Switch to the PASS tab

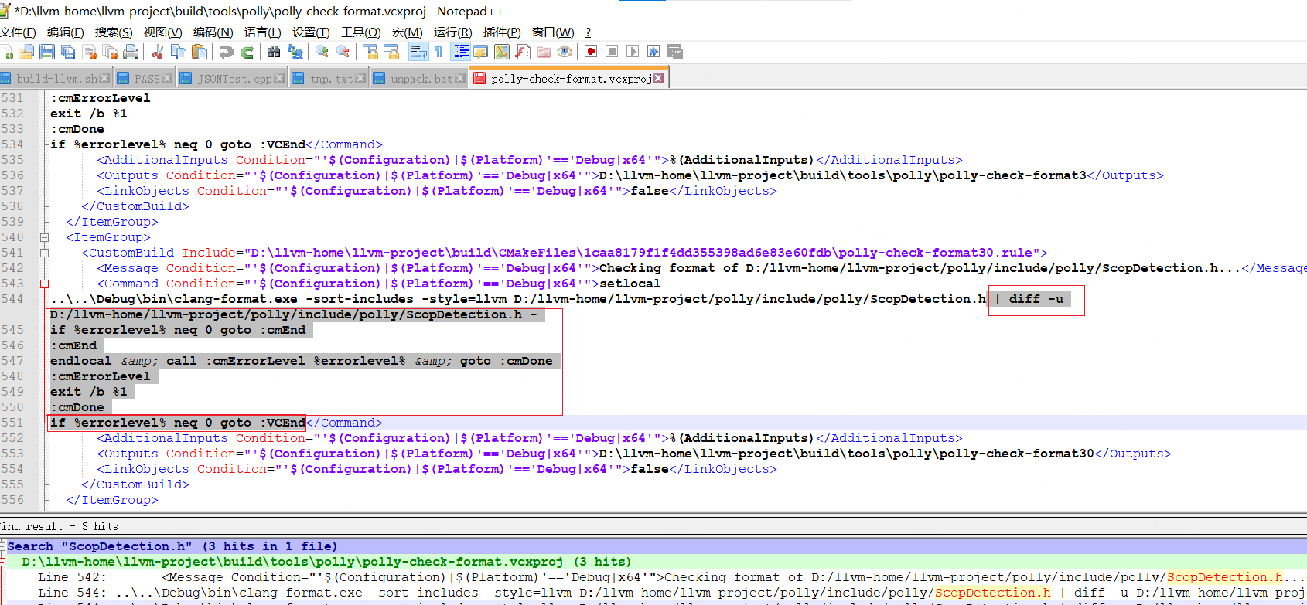pos(146,79)
